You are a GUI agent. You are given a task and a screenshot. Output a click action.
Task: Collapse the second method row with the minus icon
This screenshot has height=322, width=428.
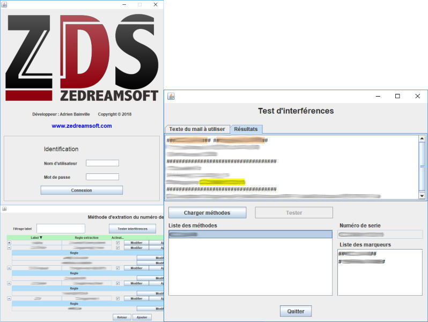pyautogui.click(x=9, y=248)
